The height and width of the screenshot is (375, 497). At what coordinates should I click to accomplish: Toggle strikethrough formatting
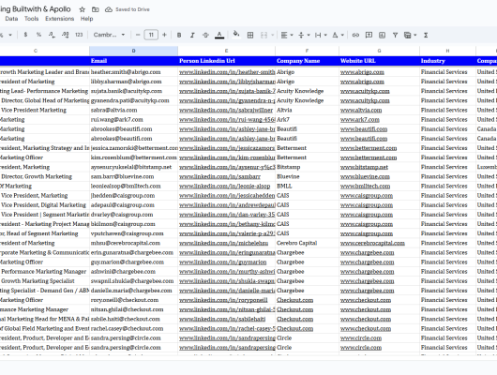(205, 35)
